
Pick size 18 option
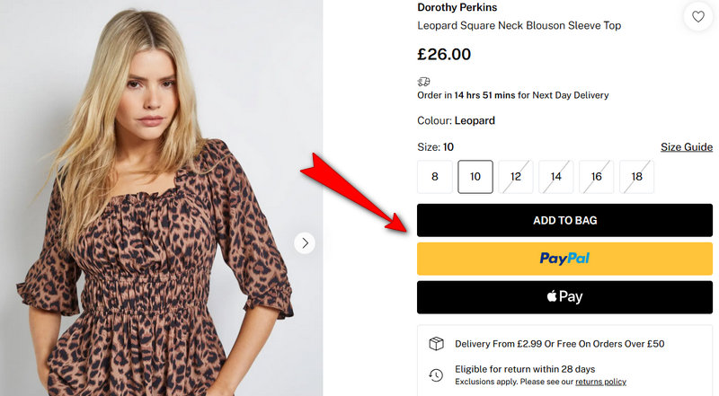click(x=637, y=177)
